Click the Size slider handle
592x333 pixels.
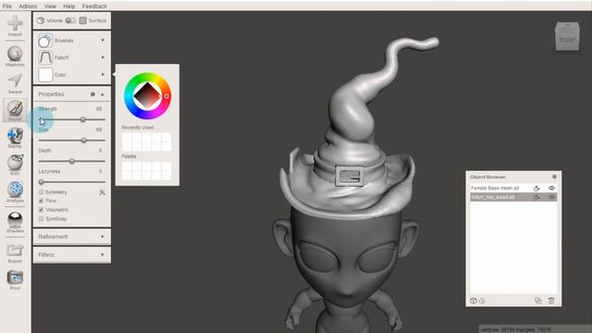point(84,141)
